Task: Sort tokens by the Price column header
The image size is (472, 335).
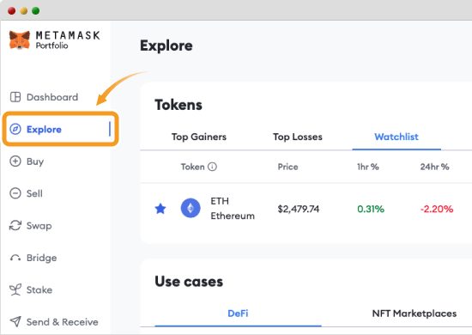Action: (x=288, y=167)
